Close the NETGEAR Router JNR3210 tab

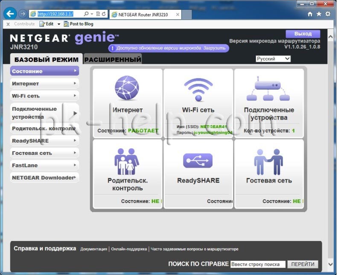coord(178,14)
